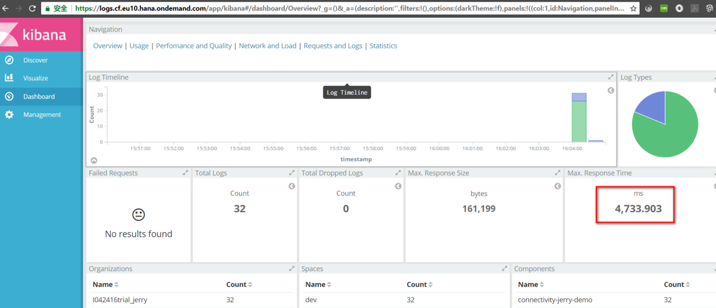Open Network and Load link
The image size is (716, 308).
pos(267,45)
